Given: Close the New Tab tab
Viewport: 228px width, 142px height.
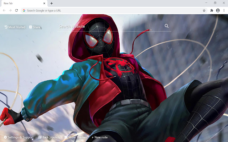Looking at the screenshot, I should coord(44,3).
